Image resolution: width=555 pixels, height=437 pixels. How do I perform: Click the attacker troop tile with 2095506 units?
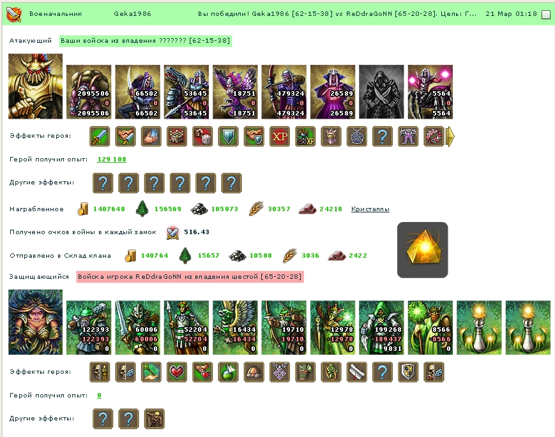[x=89, y=92]
